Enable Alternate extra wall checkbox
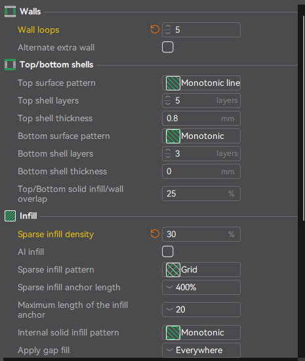The width and height of the screenshot is (305, 361). pos(168,47)
